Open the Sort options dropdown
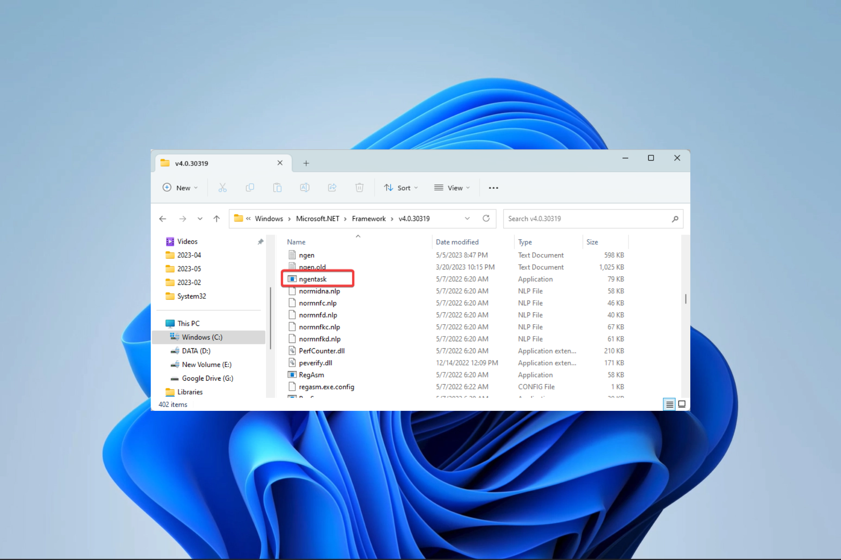This screenshot has height=560, width=841. pos(401,188)
